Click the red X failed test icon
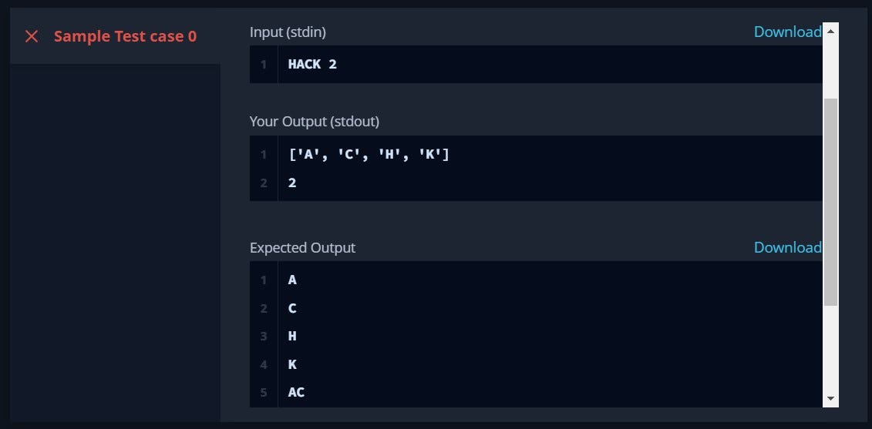The height and width of the screenshot is (429, 872). coord(32,37)
